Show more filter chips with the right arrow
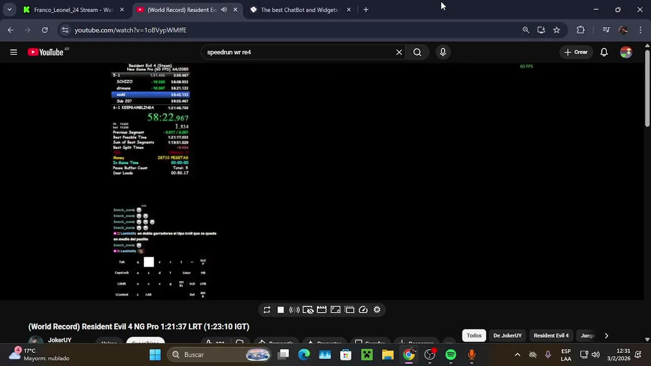 606,335
